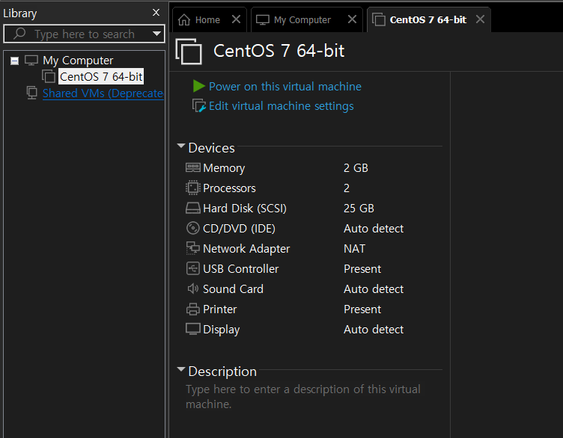Click the Printer icon

coord(193,309)
